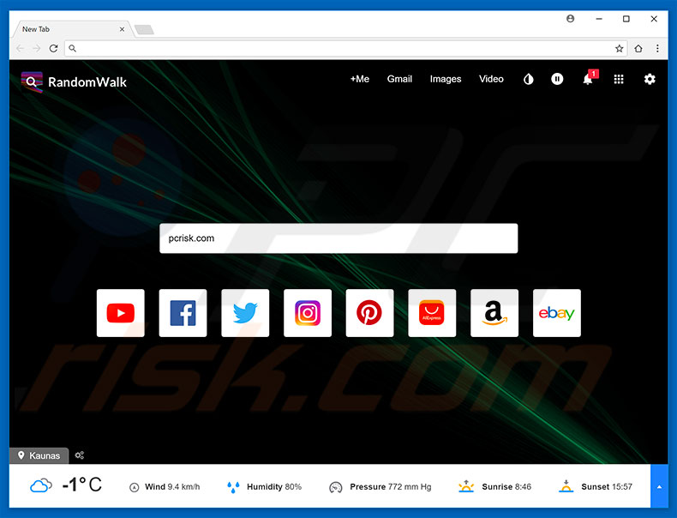The width and height of the screenshot is (677, 518).
Task: Open the Chrome three-dot menu
Action: click(x=657, y=48)
